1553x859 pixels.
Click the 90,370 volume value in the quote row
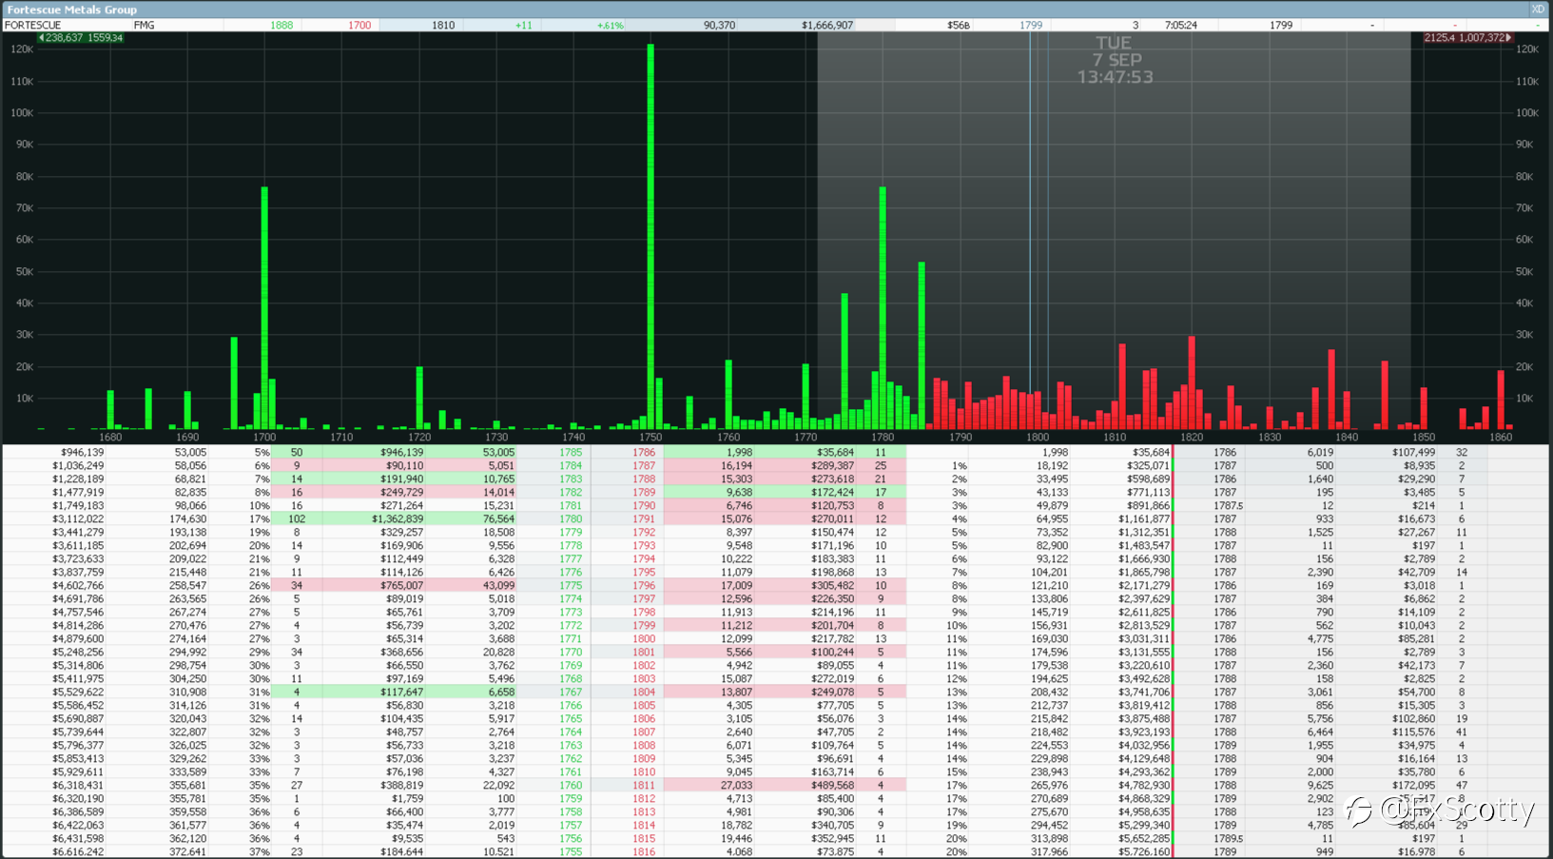click(719, 25)
